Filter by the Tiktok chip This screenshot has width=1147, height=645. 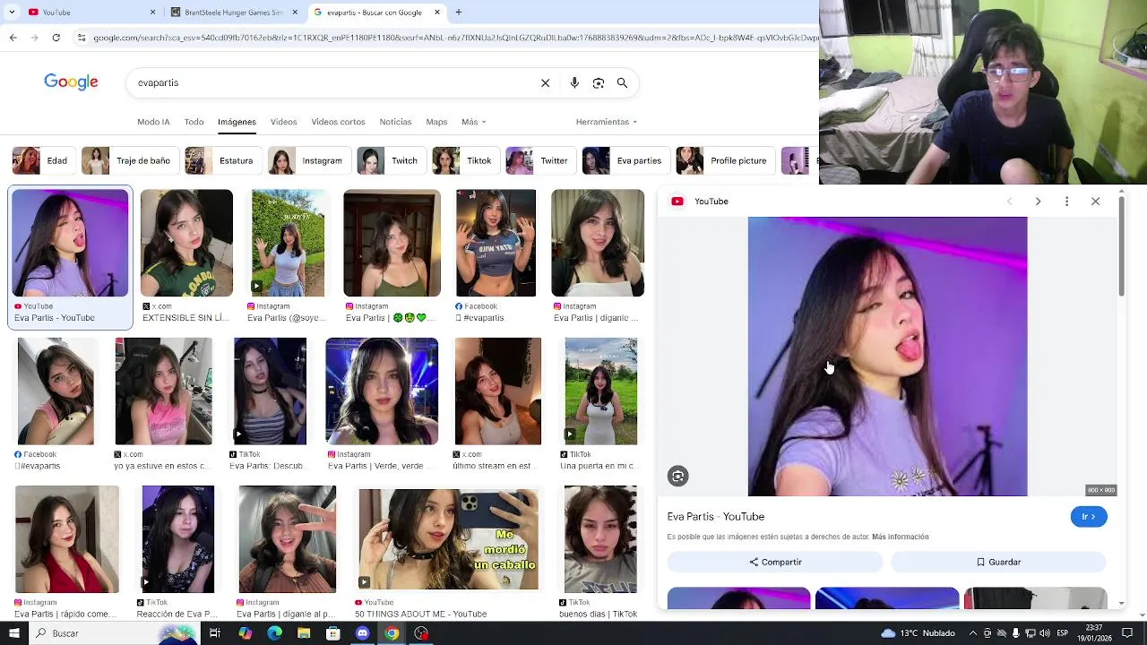[x=464, y=160]
